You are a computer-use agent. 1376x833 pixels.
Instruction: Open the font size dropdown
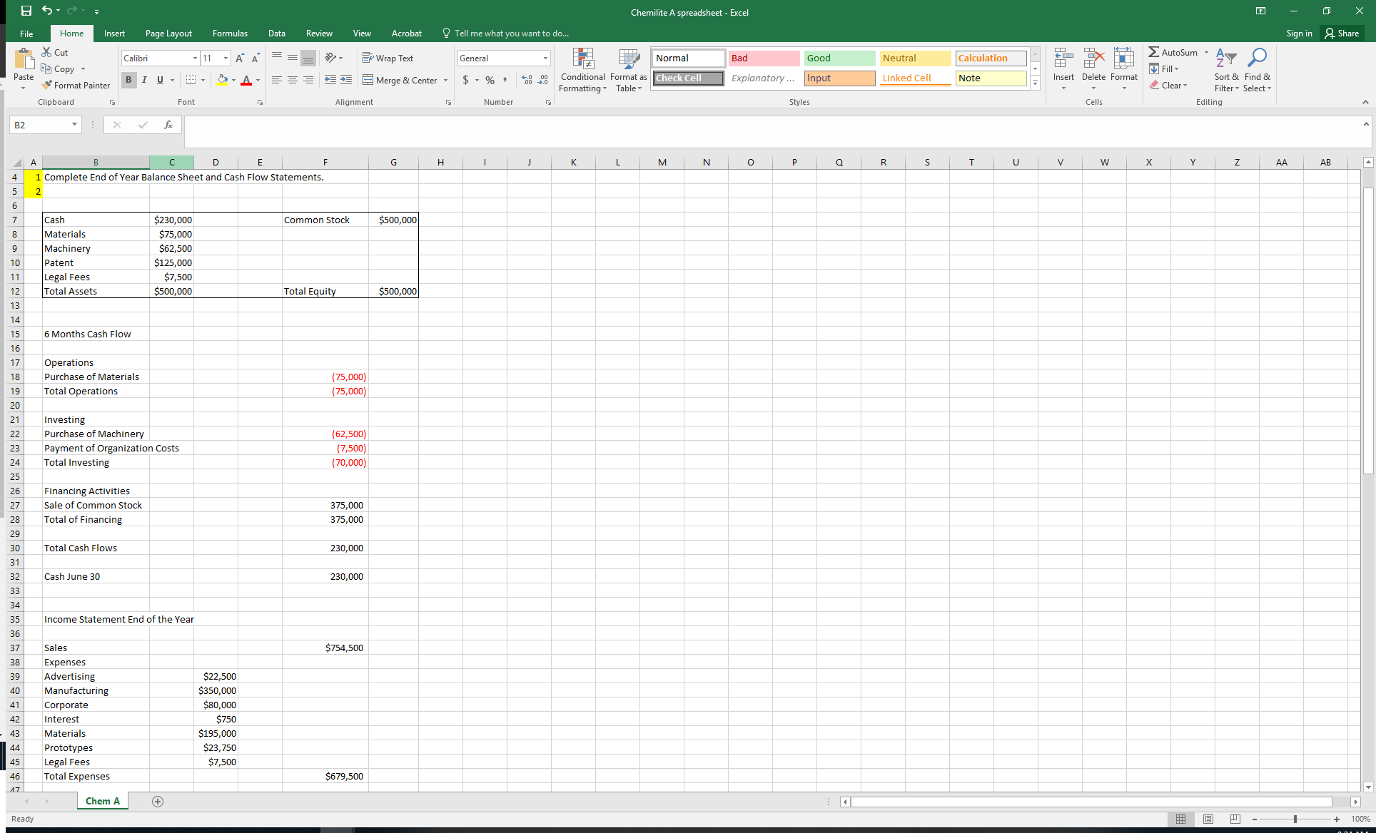tap(226, 58)
